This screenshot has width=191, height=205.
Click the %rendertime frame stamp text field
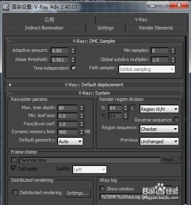(90, 160)
